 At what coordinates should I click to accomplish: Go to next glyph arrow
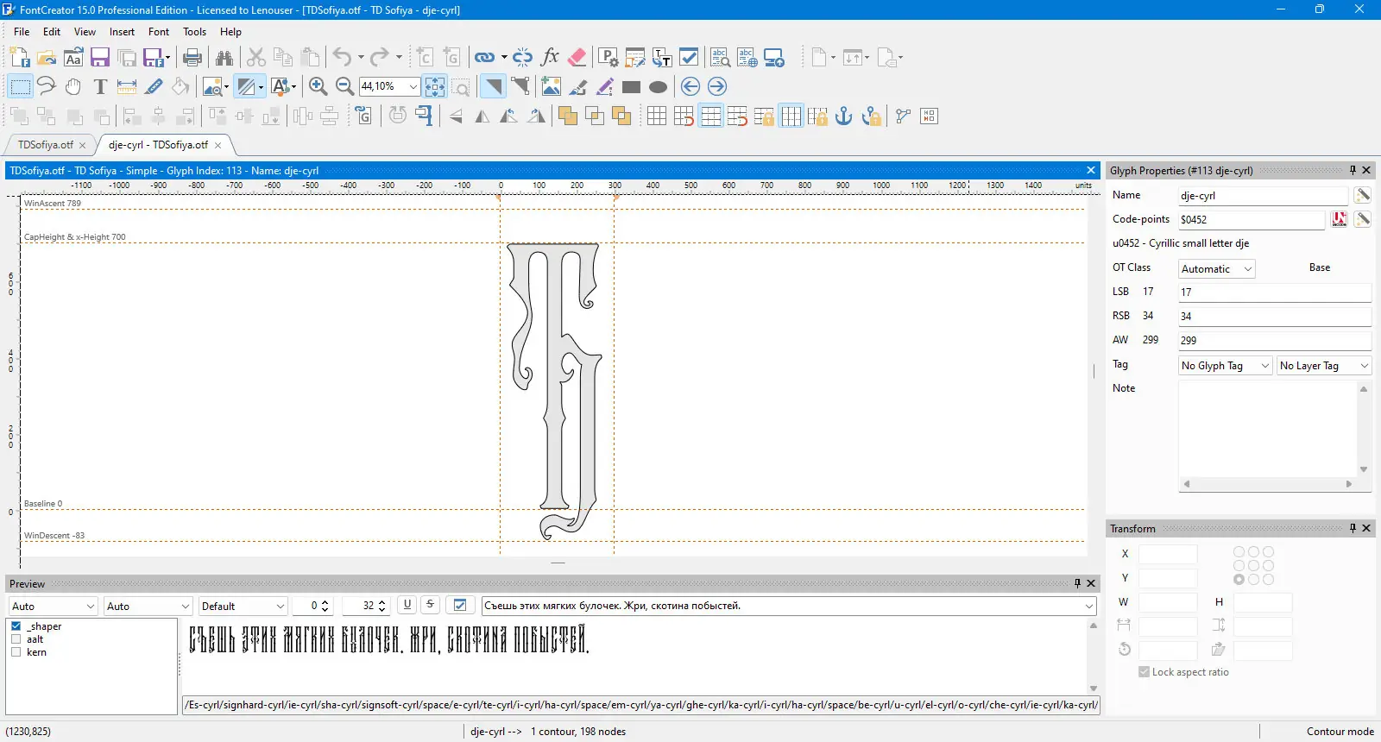click(x=717, y=86)
